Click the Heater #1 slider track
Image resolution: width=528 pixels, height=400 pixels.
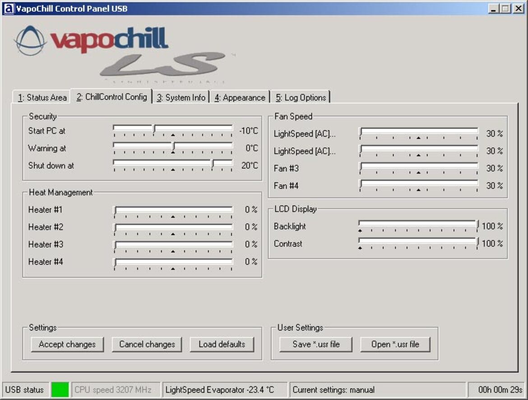pyautogui.click(x=173, y=210)
